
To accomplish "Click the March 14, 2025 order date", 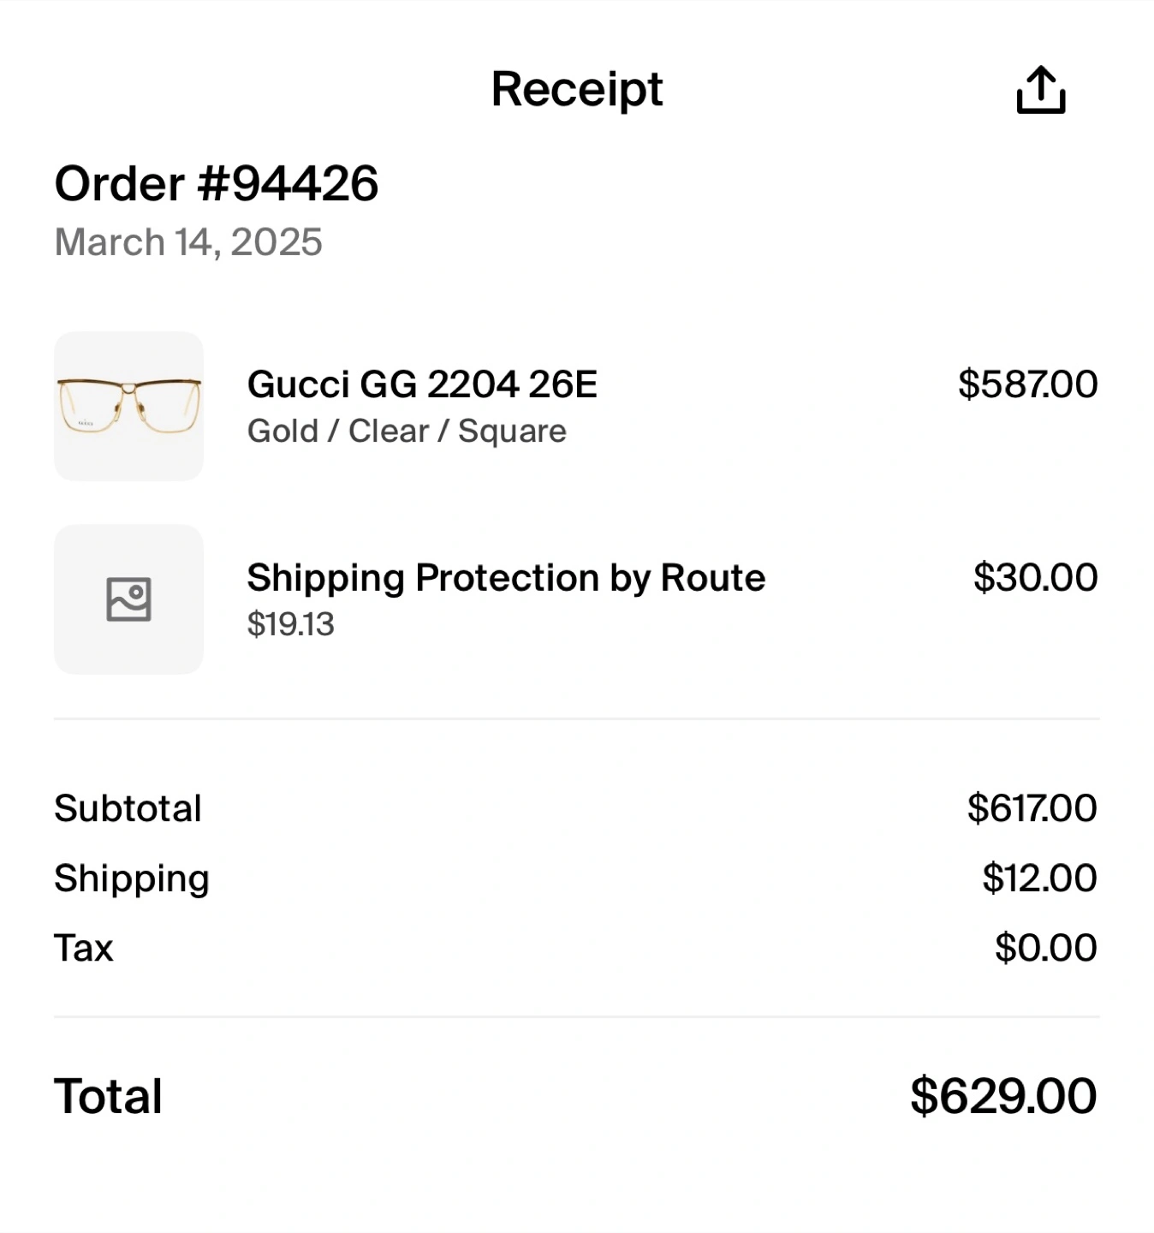I will [x=188, y=242].
